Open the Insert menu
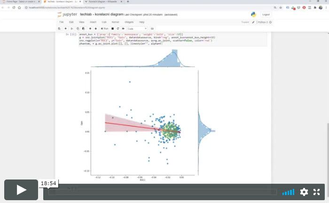 (x=93, y=22)
